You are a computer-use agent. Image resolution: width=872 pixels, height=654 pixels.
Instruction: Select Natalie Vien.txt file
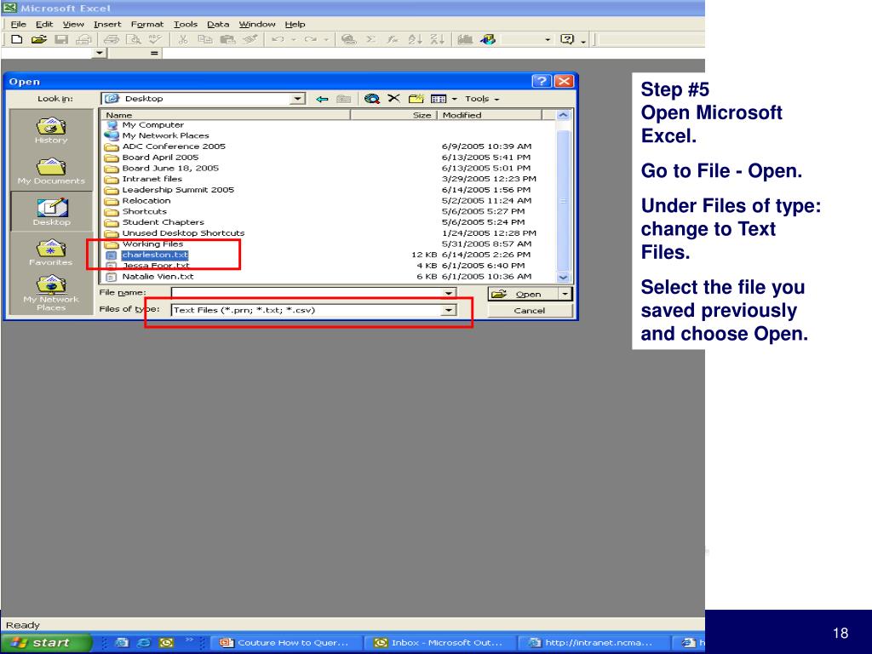coord(158,277)
